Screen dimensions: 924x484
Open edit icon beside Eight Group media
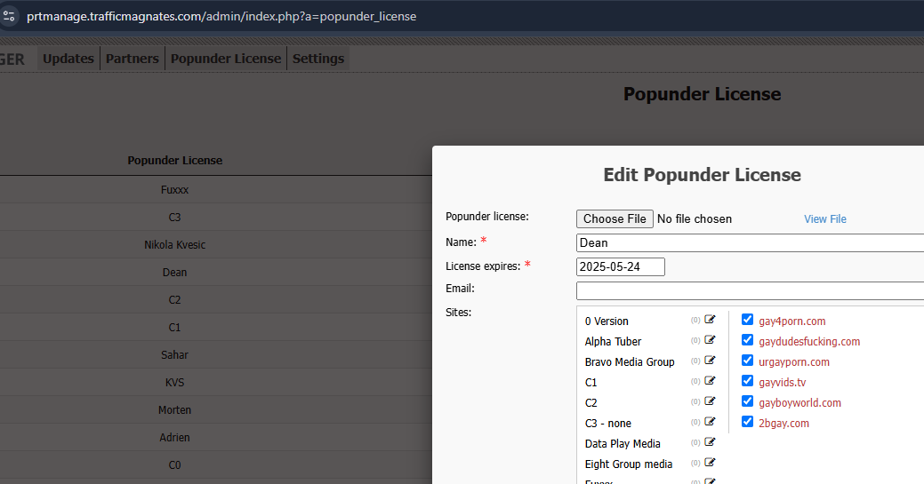click(x=710, y=463)
